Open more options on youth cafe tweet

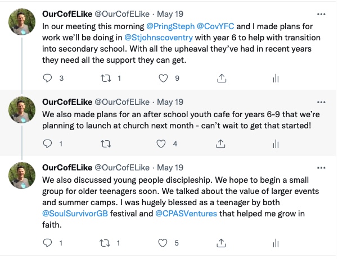pyautogui.click(x=321, y=102)
